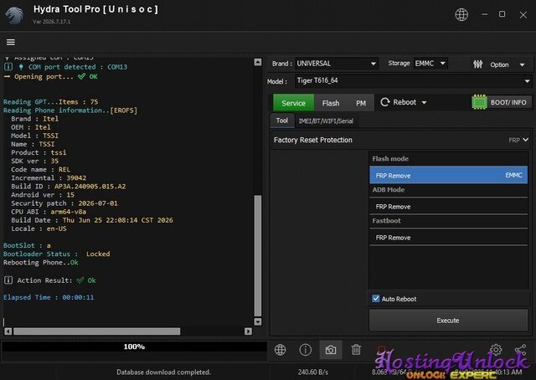The image size is (536, 380).
Task: Click the log scroll down arrow
Action: (258, 322)
